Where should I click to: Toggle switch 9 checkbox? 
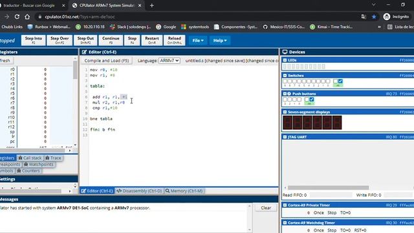click(x=285, y=81)
